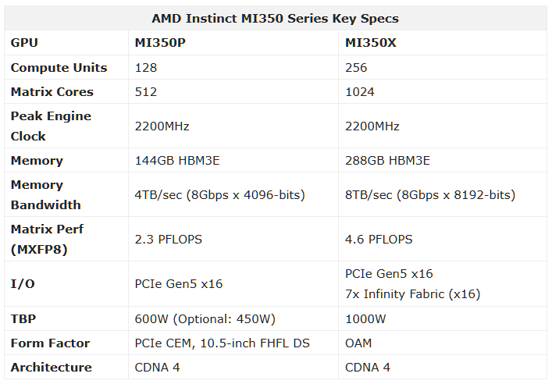The width and height of the screenshot is (552, 384).
Task: Click the 1000W TBP value
Action: tap(365, 319)
